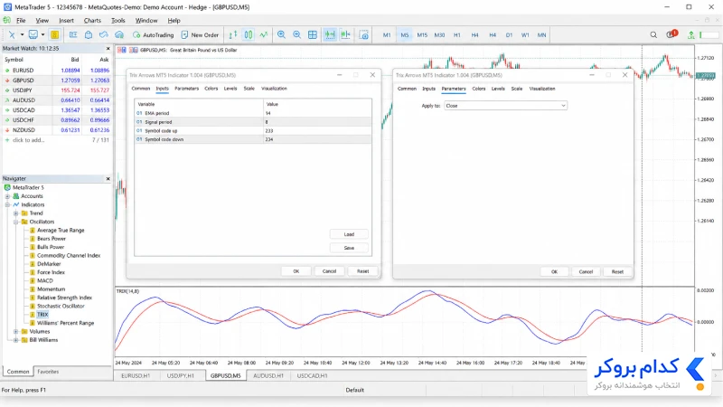Toggle chart auto scroll icon

[x=330, y=35]
